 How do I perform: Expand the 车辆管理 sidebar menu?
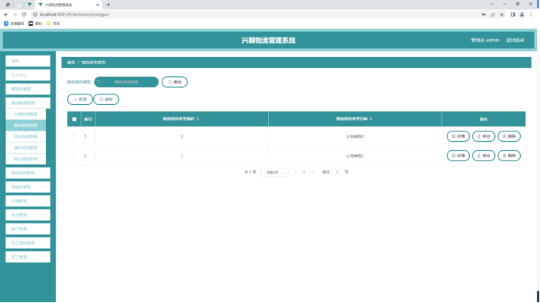click(x=28, y=201)
